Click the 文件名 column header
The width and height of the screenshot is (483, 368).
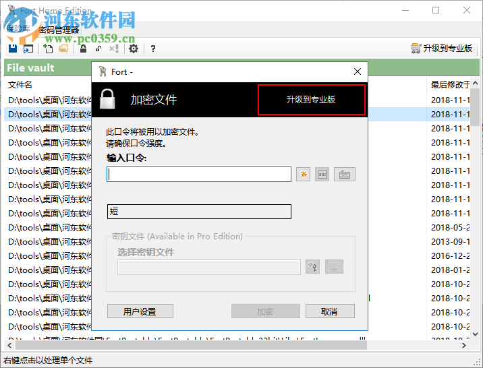tap(20, 85)
